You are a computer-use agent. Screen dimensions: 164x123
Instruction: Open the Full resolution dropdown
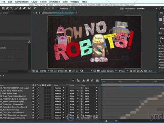[86, 71]
